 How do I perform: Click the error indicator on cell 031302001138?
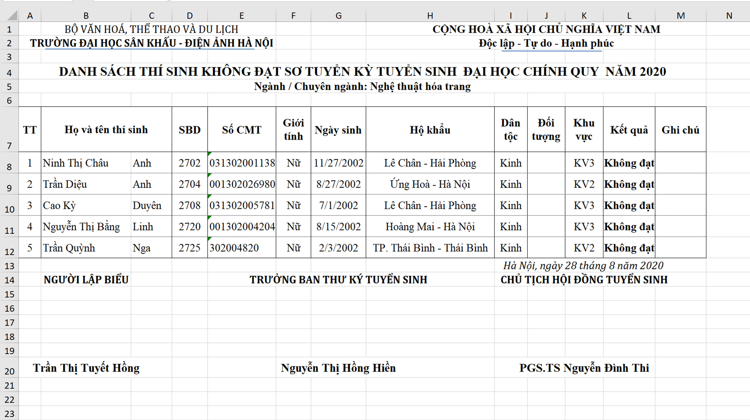pyautogui.click(x=210, y=154)
